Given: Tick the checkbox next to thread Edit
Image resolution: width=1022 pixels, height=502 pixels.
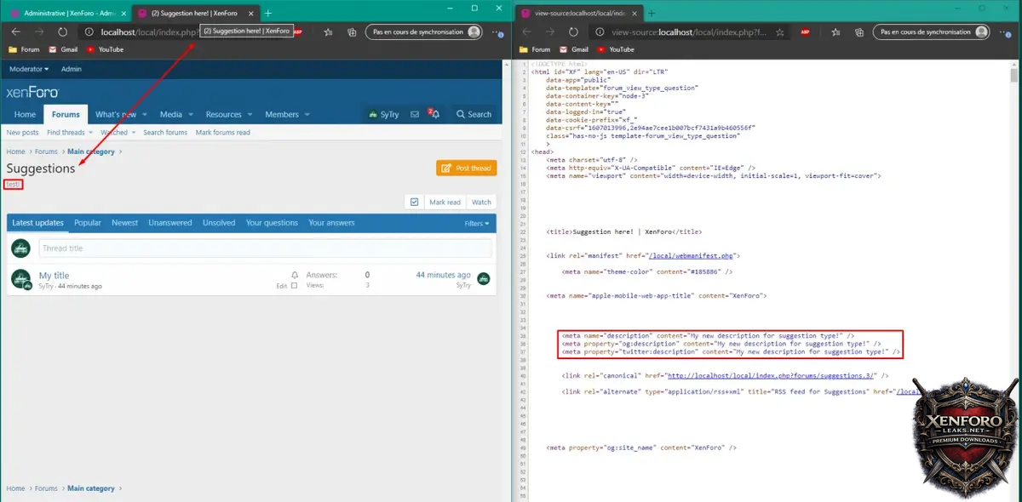Looking at the screenshot, I should pos(295,286).
